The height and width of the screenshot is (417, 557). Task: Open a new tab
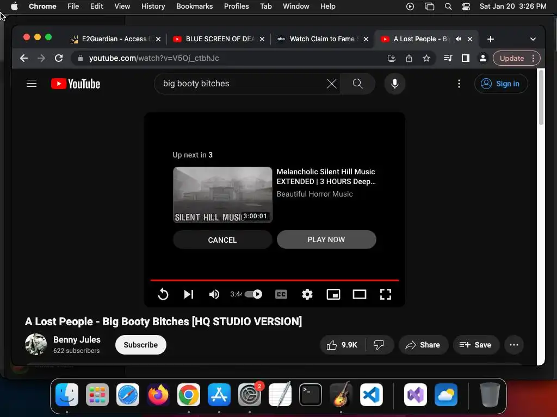coord(491,39)
